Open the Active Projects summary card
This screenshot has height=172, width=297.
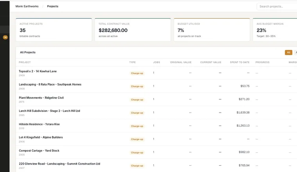pyautogui.click(x=54, y=30)
